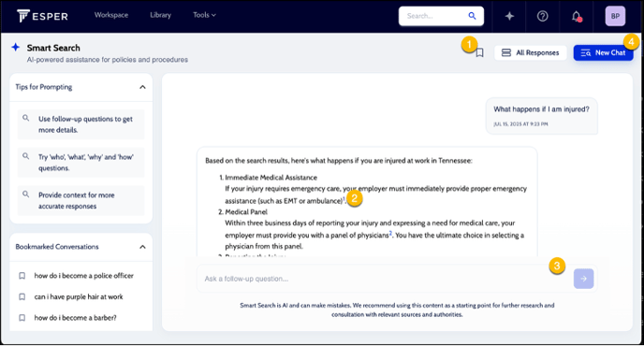
Task: Start a New Chat
Action: point(603,53)
